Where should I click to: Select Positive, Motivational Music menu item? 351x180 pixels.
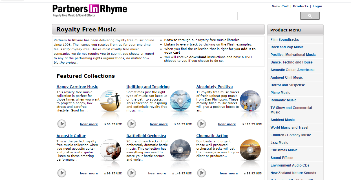(295, 55)
